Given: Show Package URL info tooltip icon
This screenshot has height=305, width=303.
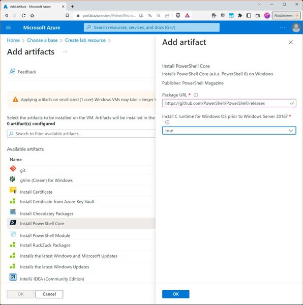Looking at the screenshot, I should click(196, 95).
